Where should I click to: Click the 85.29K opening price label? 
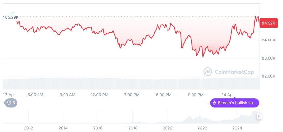[x=12, y=17]
